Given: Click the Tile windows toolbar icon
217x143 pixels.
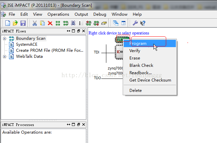Looking at the screenshot, I should 123,23.
